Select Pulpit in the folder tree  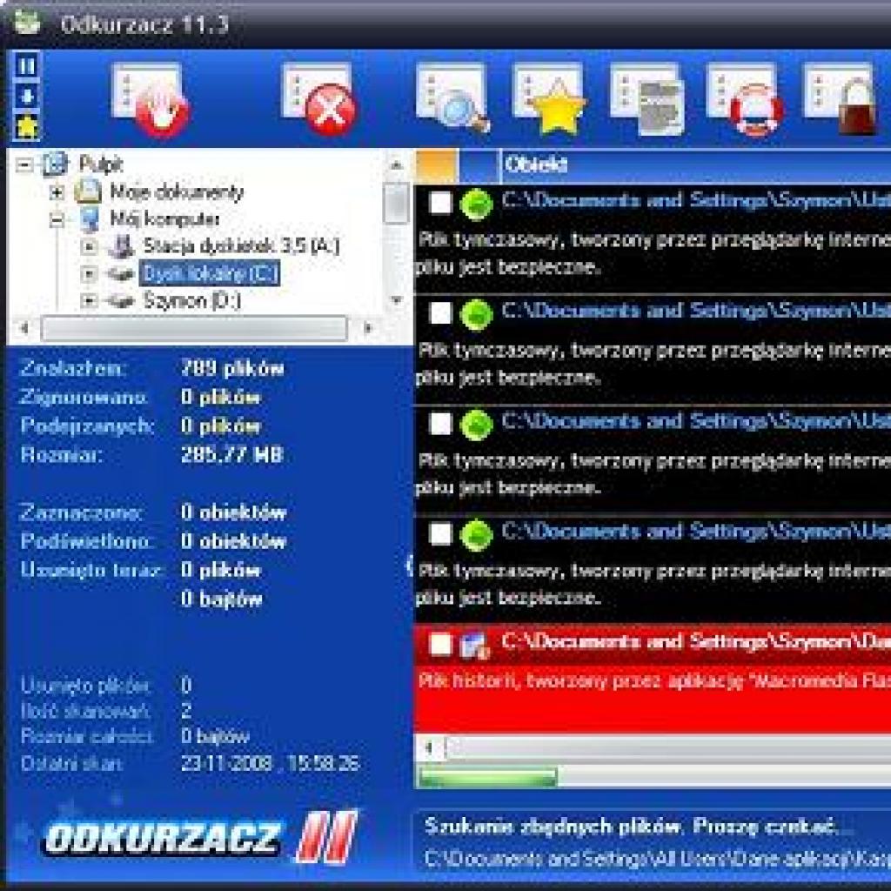pyautogui.click(x=101, y=164)
